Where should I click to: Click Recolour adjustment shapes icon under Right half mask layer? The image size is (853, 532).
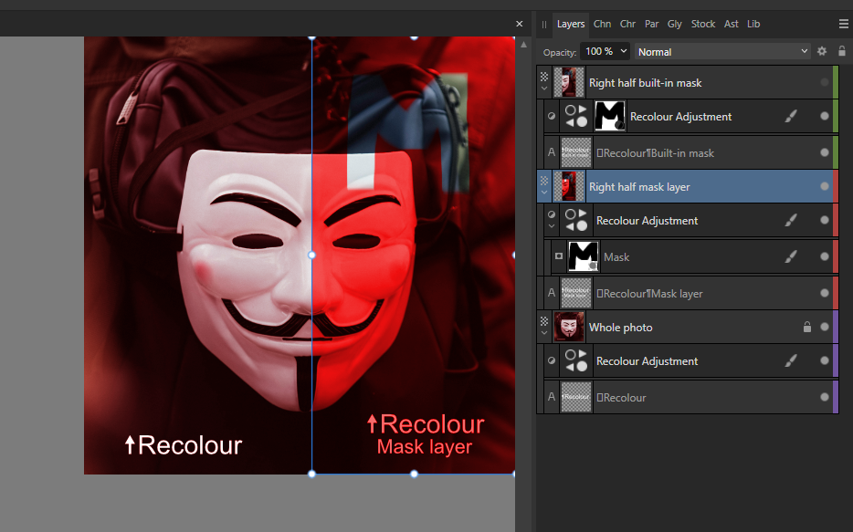pos(576,220)
